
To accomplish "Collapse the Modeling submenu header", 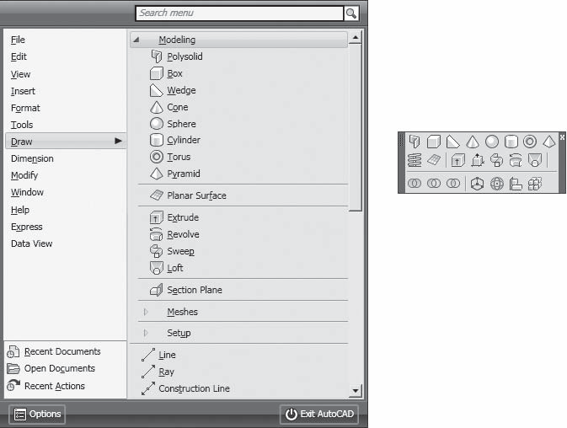I will [238, 40].
